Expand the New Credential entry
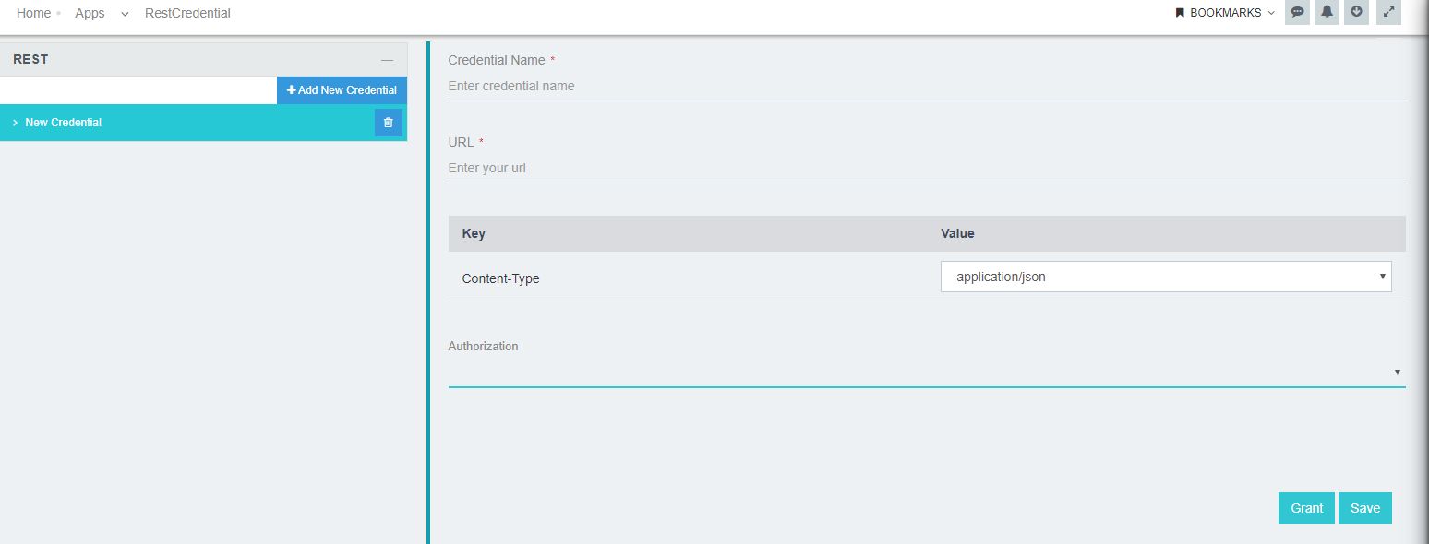 pyautogui.click(x=14, y=122)
